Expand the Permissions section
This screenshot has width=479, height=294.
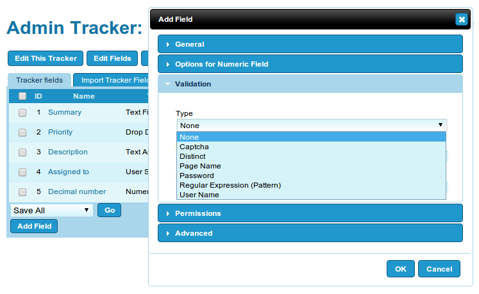pos(197,213)
